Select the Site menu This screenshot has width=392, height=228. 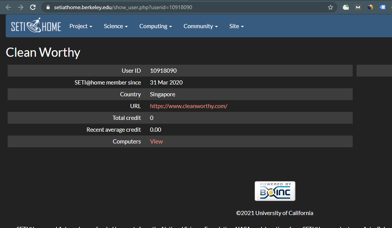point(236,26)
